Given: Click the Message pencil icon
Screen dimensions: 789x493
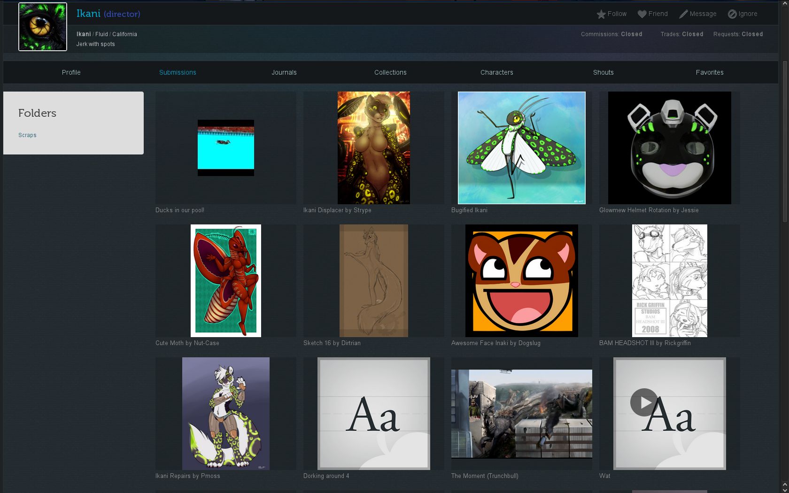Looking at the screenshot, I should pyautogui.click(x=683, y=14).
